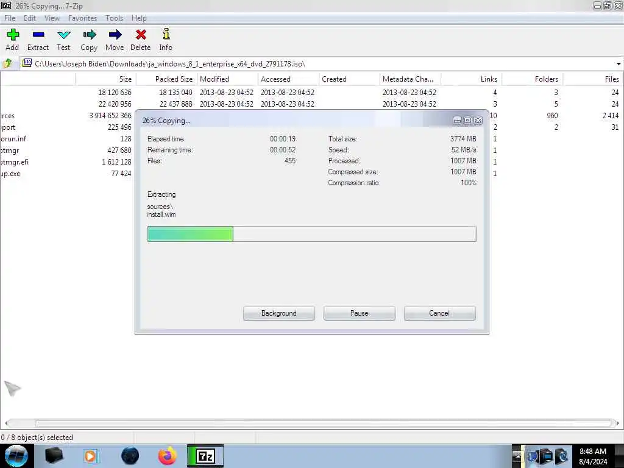Select the row with size 18 120 636

point(311,93)
